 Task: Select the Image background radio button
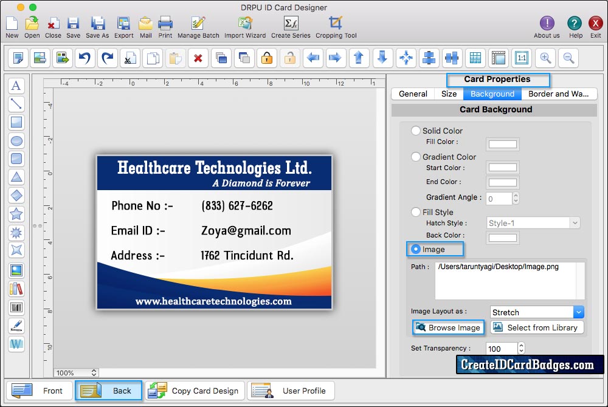(x=416, y=249)
